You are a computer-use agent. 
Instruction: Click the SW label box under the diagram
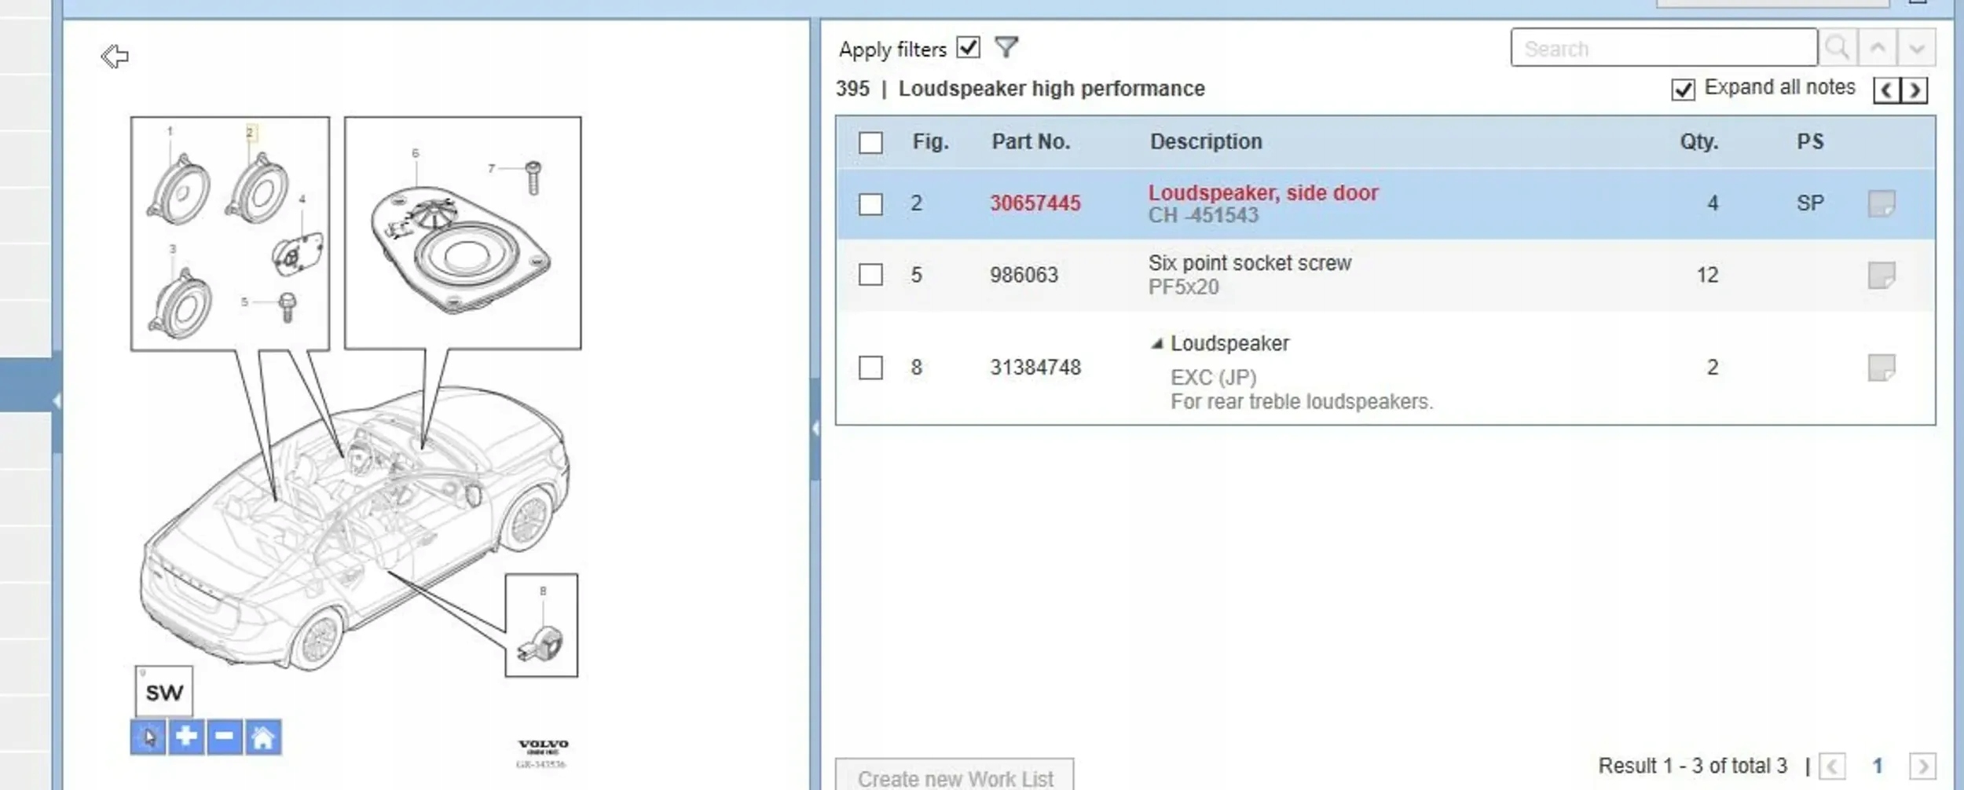[x=164, y=691]
